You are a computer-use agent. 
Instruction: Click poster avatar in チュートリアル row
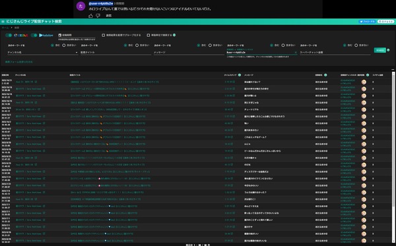click(364, 109)
